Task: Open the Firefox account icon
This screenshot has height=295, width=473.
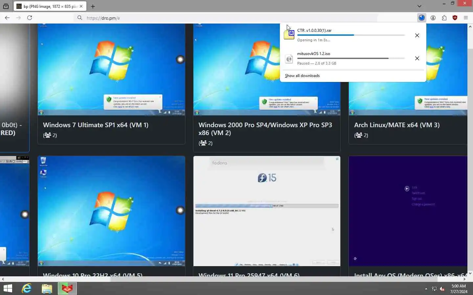Action: [x=433, y=18]
